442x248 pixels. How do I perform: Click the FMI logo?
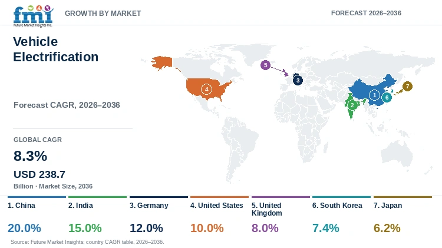click(x=33, y=16)
